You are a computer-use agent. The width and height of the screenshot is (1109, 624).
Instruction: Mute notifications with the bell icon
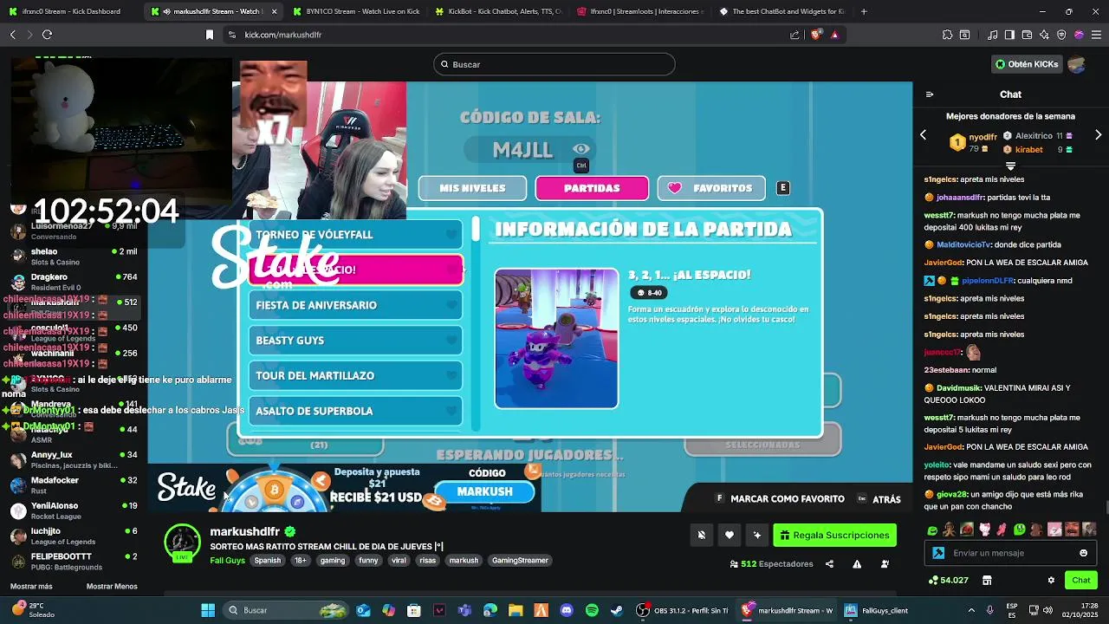(702, 535)
